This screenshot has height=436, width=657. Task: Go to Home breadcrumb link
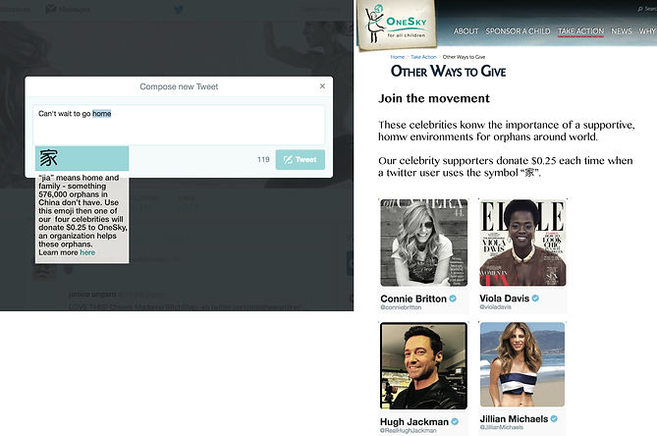click(398, 57)
